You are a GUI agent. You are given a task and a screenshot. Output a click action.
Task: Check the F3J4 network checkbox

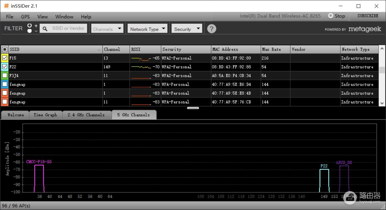[x=5, y=76]
